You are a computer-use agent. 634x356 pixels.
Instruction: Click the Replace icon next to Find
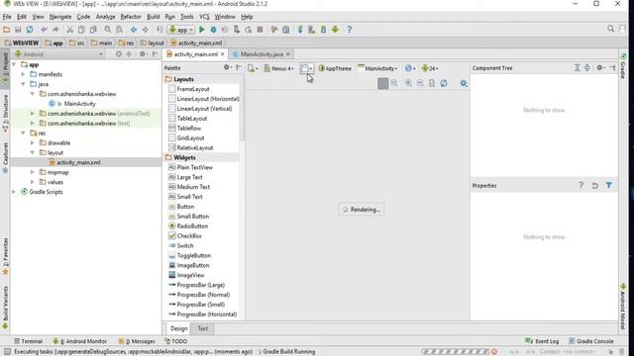pos(119,30)
